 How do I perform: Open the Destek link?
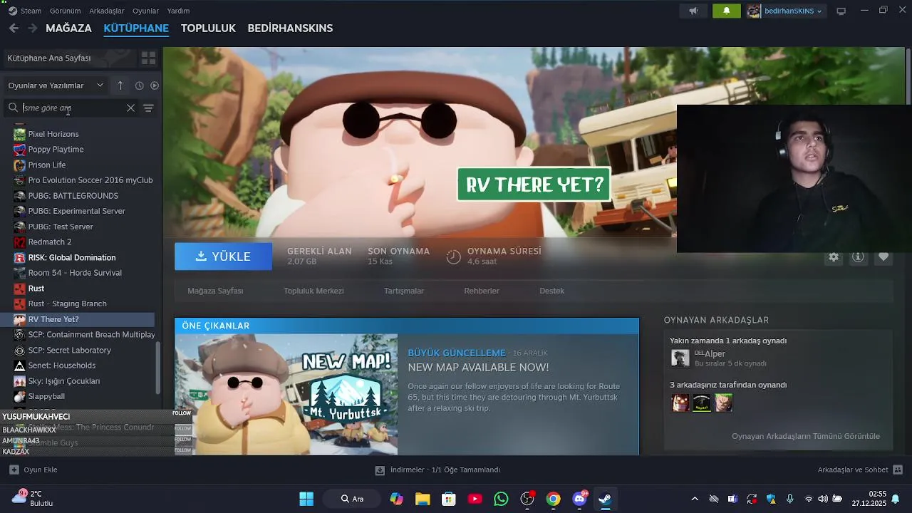(x=551, y=291)
